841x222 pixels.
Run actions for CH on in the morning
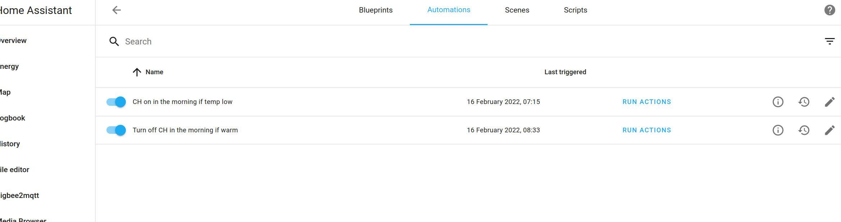[x=646, y=102]
